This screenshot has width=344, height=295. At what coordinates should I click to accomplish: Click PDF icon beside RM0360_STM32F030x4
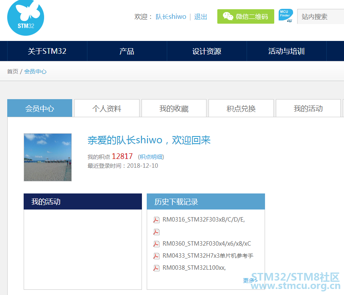156,244
